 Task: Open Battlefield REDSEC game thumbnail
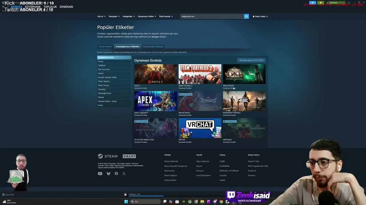tap(244, 101)
